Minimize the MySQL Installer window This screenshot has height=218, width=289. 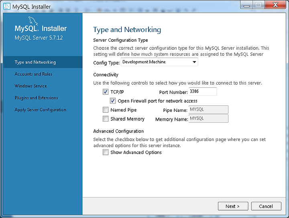point(246,5)
